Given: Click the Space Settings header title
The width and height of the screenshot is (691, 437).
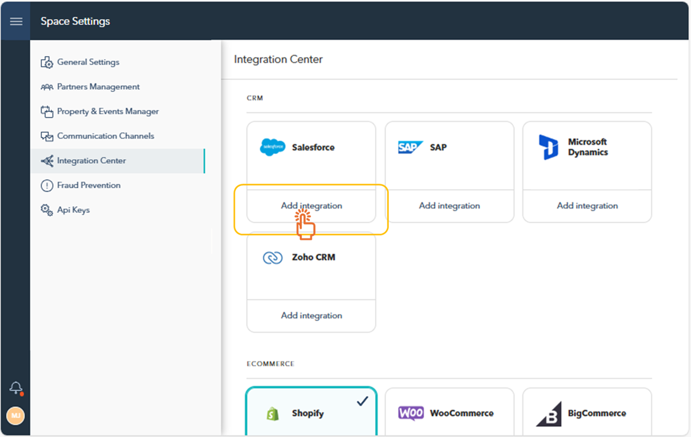Looking at the screenshot, I should pos(75,21).
